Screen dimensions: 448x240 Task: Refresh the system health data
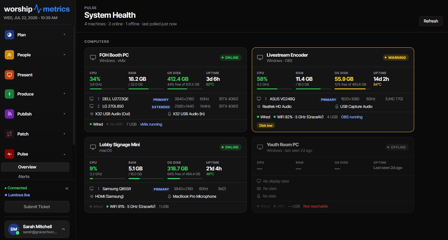coord(431,21)
